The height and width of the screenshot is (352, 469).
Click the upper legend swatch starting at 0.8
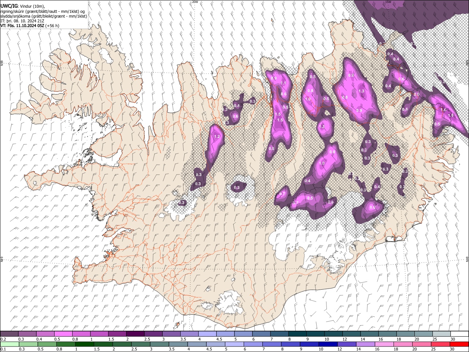click(81, 334)
